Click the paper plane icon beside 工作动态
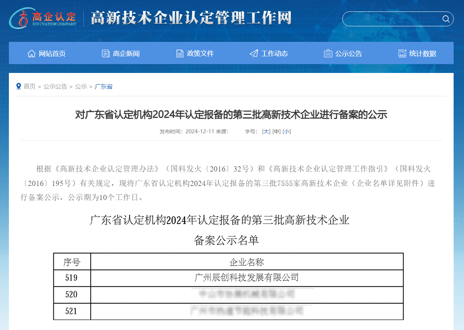The height and width of the screenshot is (330, 464). (254, 53)
